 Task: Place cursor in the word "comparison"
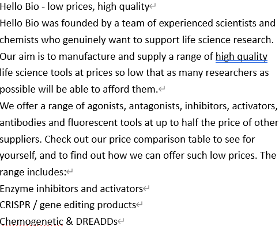pyautogui.click(x=160, y=139)
